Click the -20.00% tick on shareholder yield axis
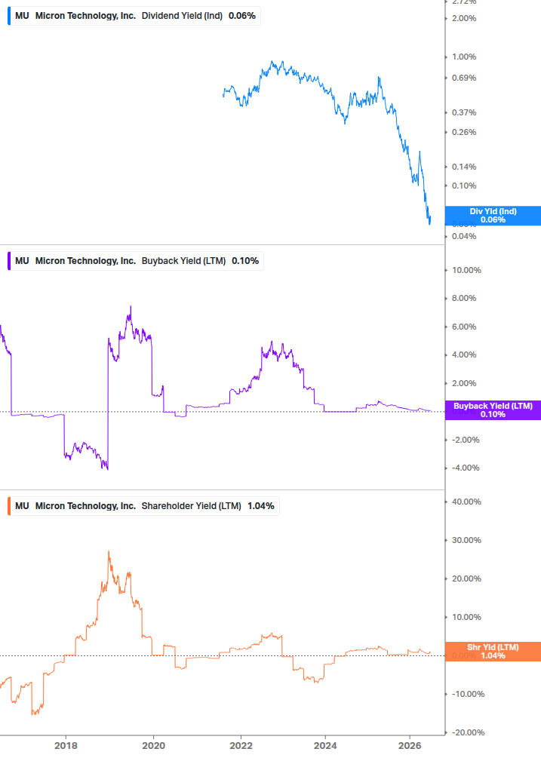This screenshot has height=758, width=541. pos(468,733)
